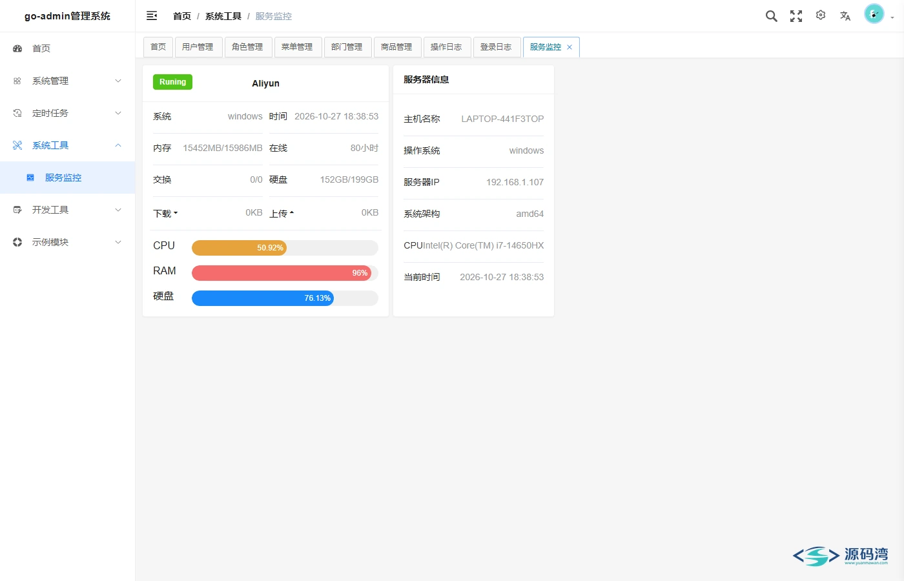Click the 服务监控 monitor icon in sidebar

tap(30, 178)
